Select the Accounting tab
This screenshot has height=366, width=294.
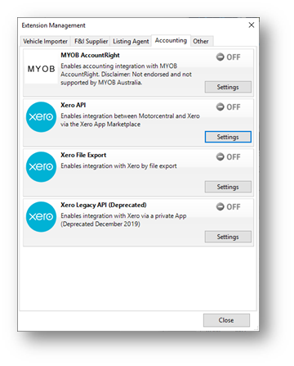[x=171, y=40]
